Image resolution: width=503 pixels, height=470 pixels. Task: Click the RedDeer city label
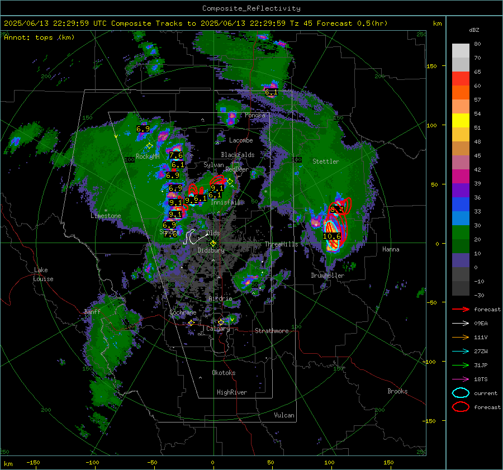pos(237,169)
